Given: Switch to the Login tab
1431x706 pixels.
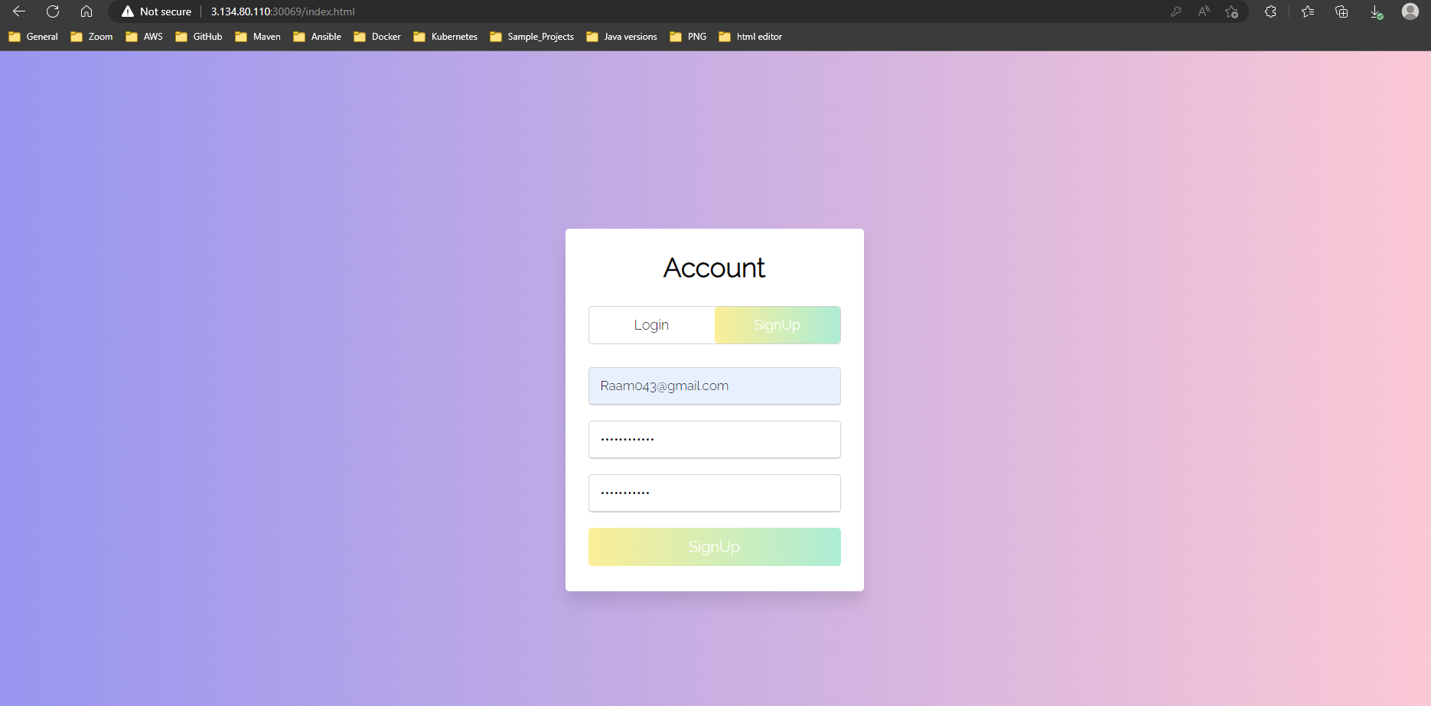Looking at the screenshot, I should coord(651,324).
